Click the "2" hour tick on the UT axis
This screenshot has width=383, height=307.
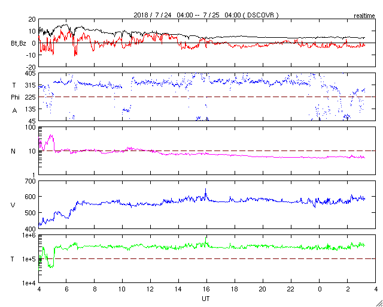pos(347,290)
